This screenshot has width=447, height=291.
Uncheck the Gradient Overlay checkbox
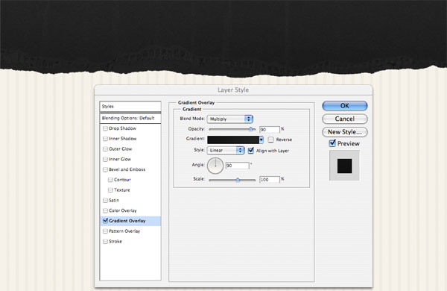[x=105, y=221]
